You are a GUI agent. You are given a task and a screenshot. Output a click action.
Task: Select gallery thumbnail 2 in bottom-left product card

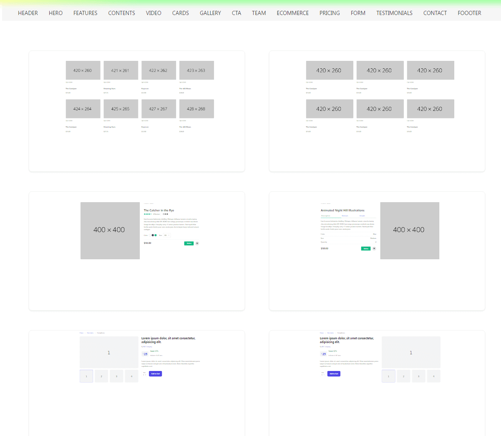tap(101, 376)
